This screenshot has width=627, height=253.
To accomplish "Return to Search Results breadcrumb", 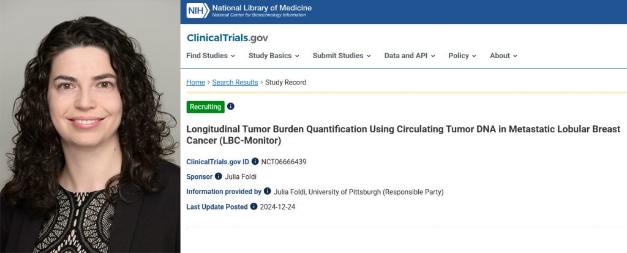I will 235,83.
